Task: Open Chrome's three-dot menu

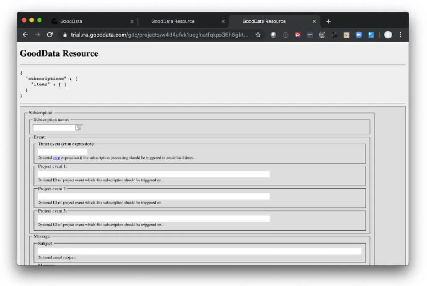Action: coord(400,35)
